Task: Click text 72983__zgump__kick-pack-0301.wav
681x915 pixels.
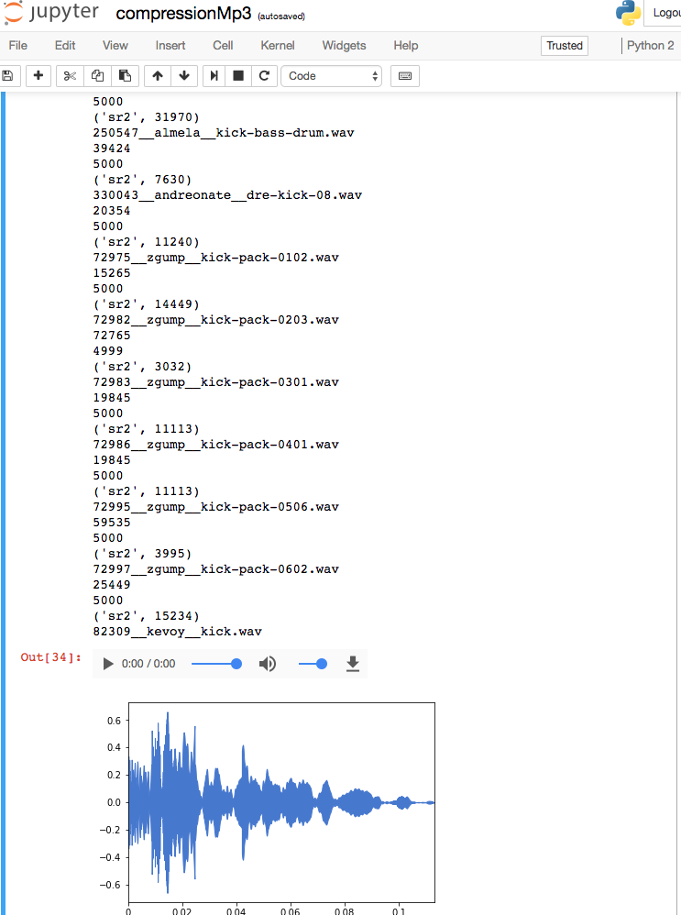Action: (x=216, y=383)
